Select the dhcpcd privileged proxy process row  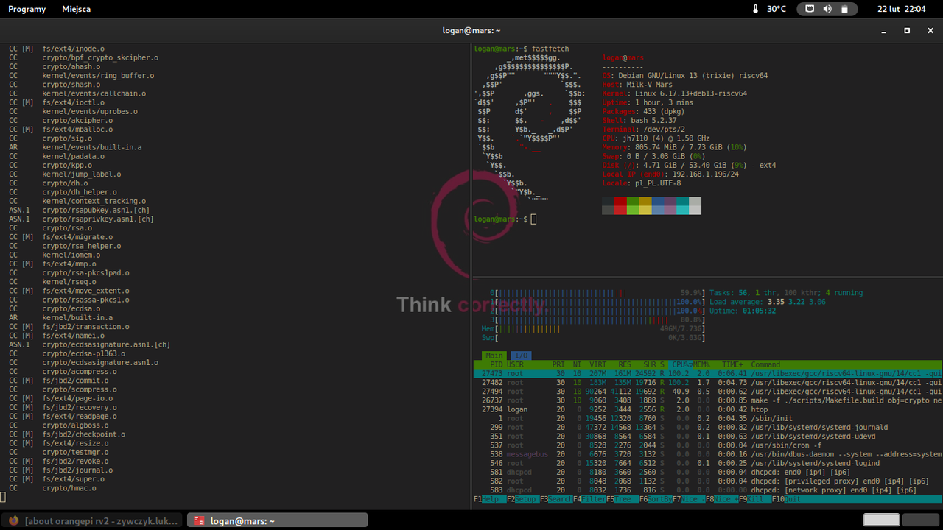(x=707, y=481)
